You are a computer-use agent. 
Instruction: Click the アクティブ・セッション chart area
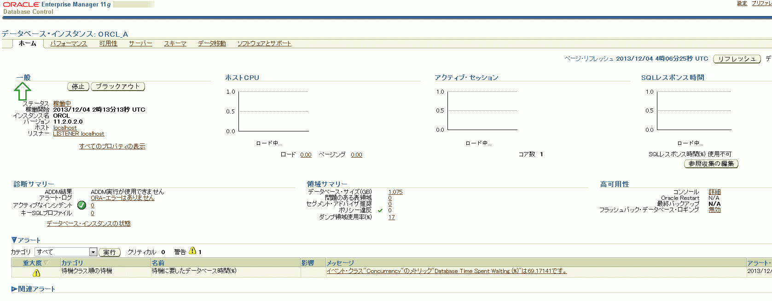click(x=483, y=111)
